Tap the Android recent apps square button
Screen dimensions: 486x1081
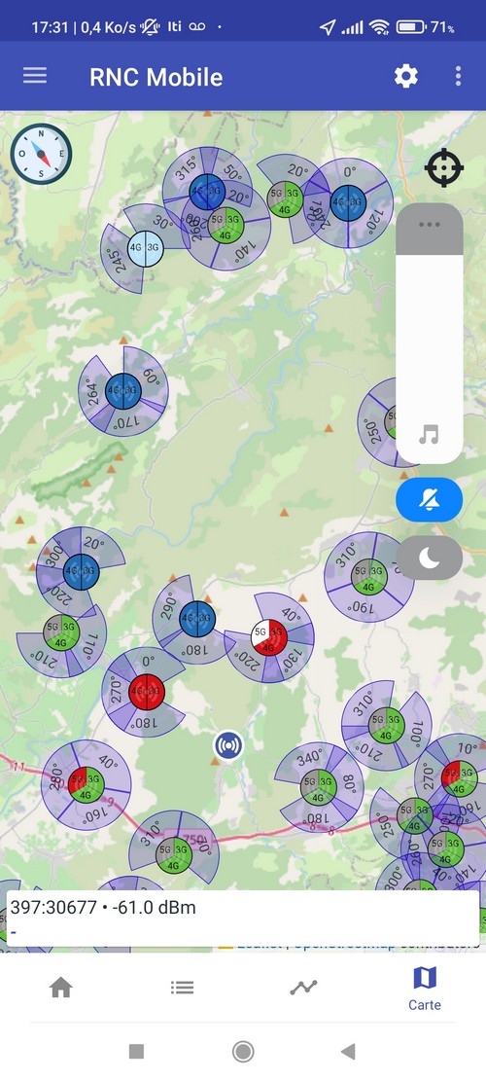point(136,1052)
